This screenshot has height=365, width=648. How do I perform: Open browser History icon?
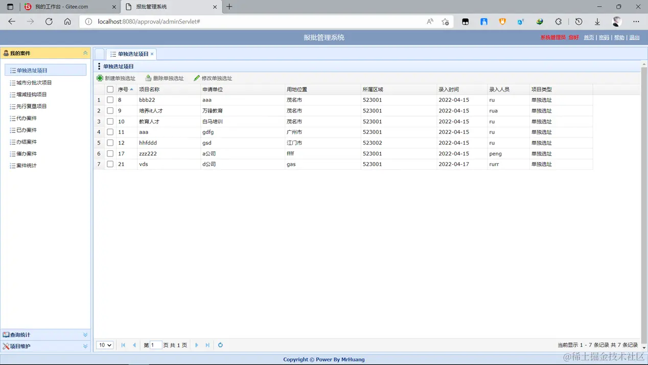578,21
